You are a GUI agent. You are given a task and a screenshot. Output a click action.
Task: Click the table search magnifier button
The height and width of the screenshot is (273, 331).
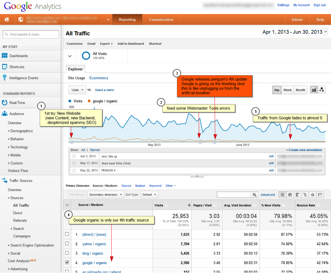pyautogui.click(x=254, y=195)
